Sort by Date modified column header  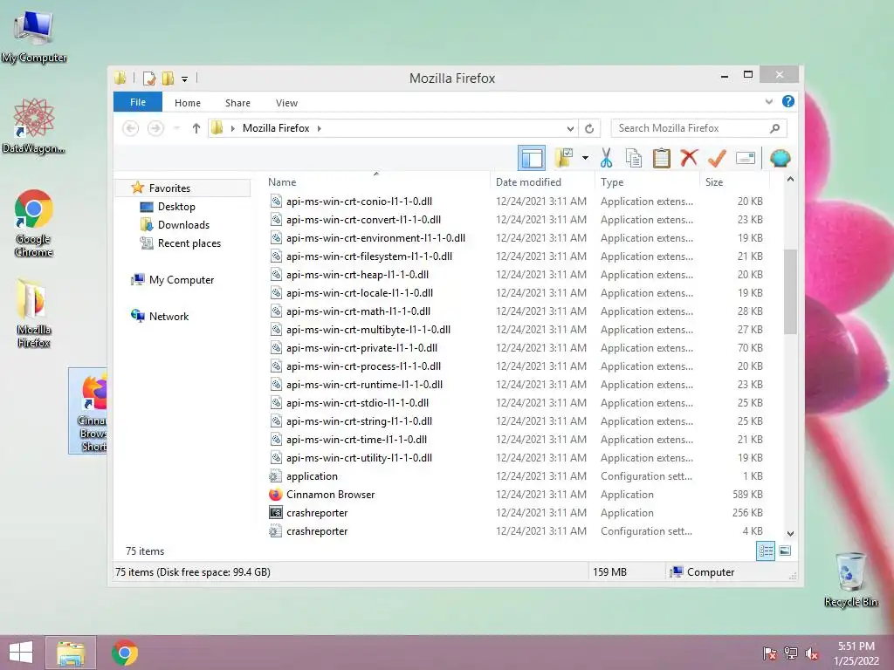[x=541, y=181]
